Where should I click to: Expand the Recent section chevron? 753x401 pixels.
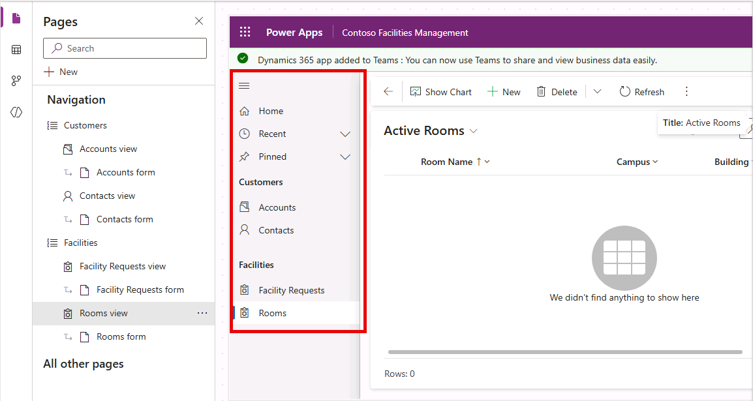point(345,134)
